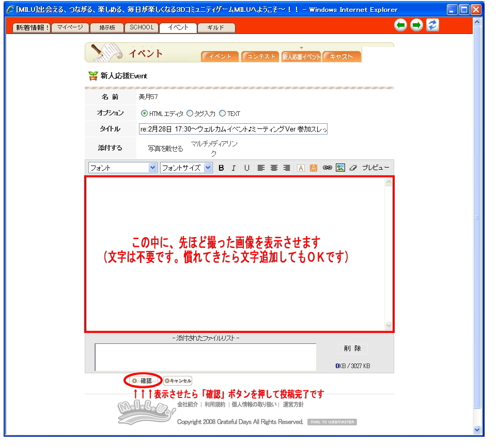Click the MAIL TO WEBMASTER button

pos(332,422)
